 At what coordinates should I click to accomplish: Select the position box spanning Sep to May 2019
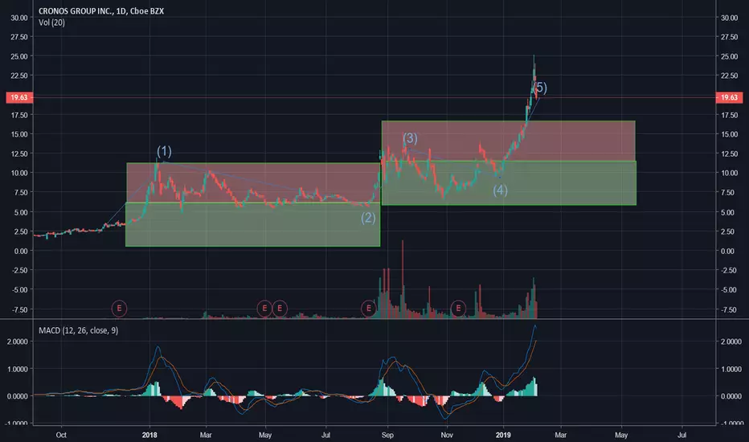509,163
